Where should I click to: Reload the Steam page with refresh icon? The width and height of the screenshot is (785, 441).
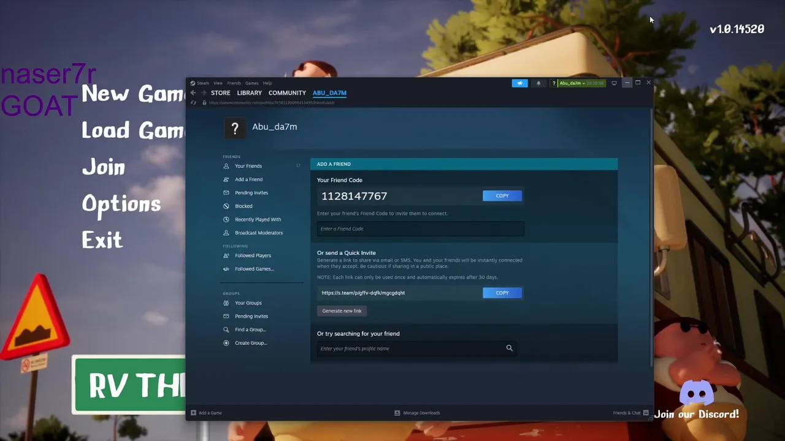193,103
